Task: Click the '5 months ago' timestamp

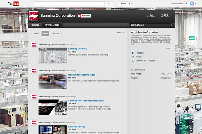Action: [x=71, y=97]
